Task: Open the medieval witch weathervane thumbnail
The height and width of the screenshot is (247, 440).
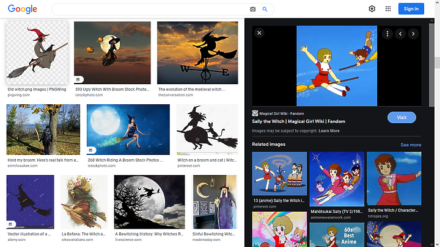Action: (x=197, y=52)
